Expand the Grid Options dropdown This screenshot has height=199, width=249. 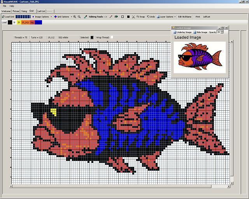click(x=61, y=17)
